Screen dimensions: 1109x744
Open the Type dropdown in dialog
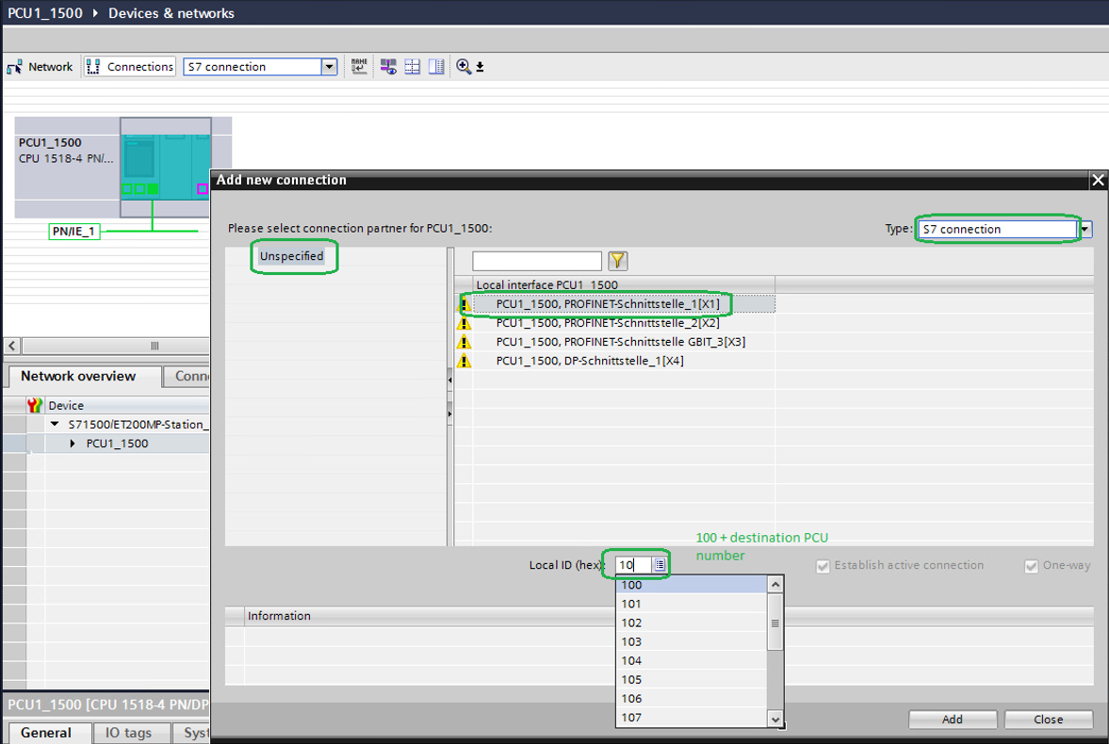click(1085, 229)
